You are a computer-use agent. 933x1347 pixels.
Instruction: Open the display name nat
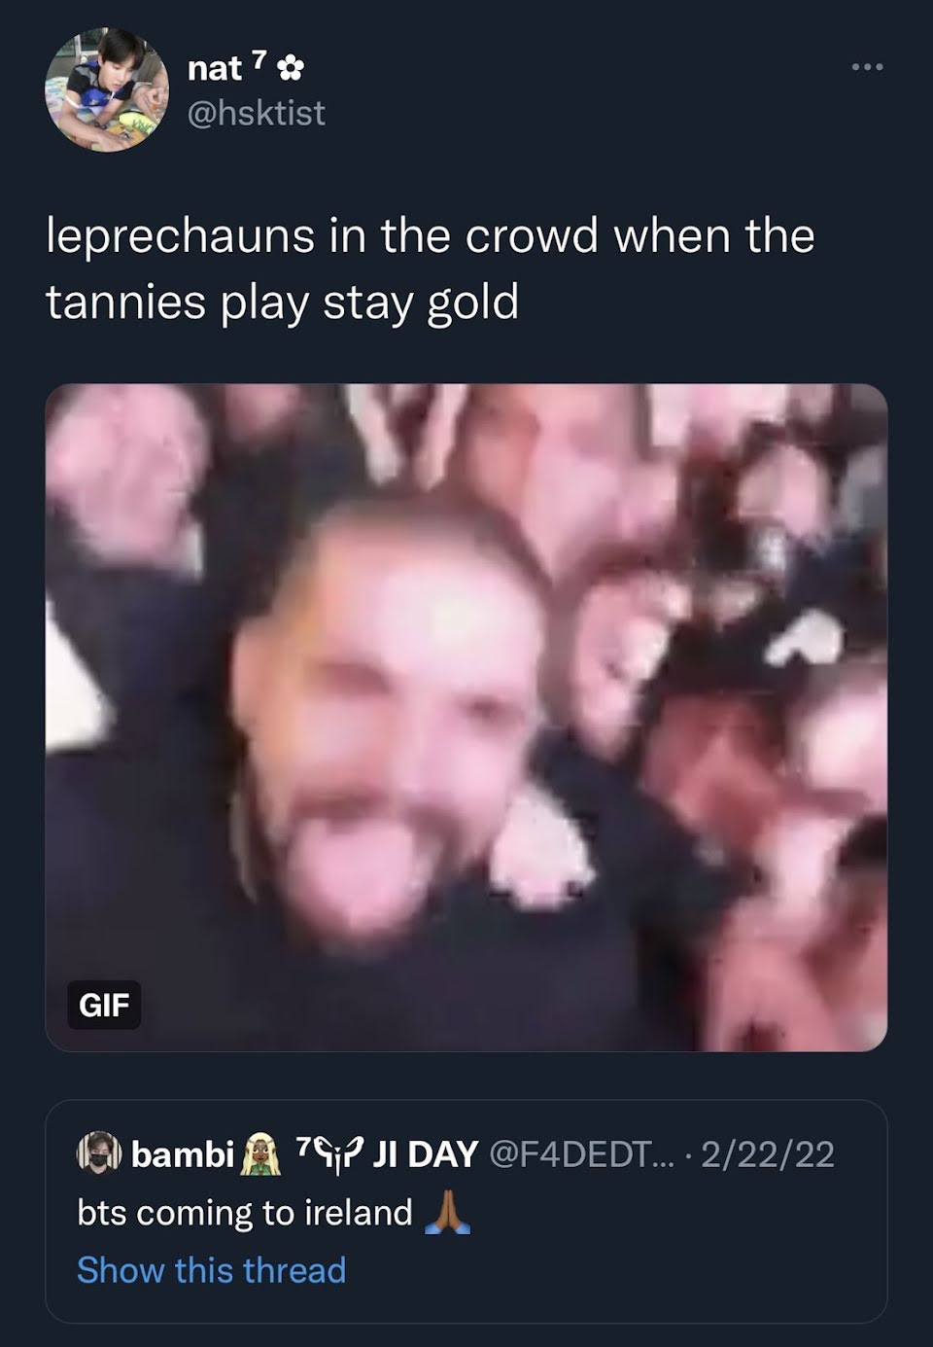tap(214, 68)
